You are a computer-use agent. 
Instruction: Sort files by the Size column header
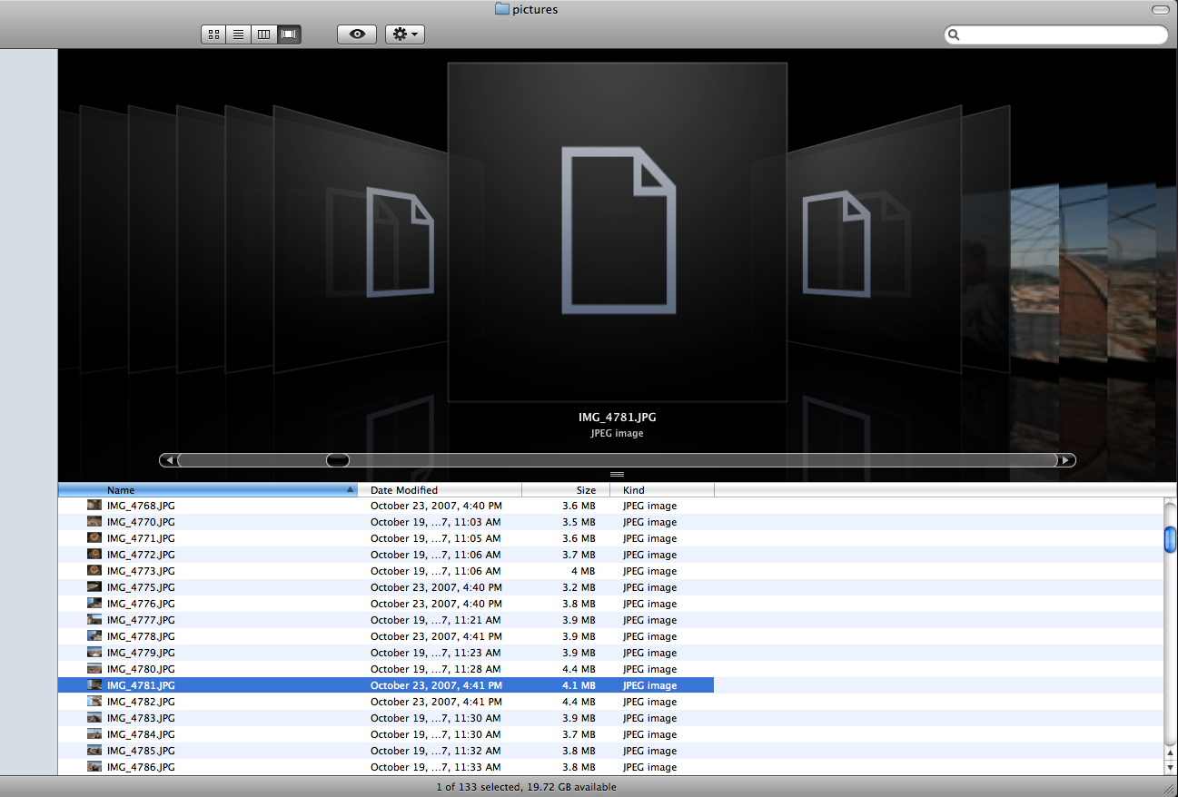point(566,490)
